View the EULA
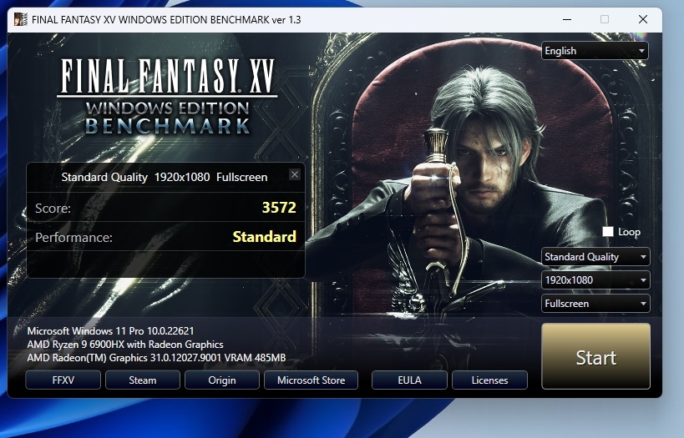This screenshot has width=684, height=438. [409, 380]
